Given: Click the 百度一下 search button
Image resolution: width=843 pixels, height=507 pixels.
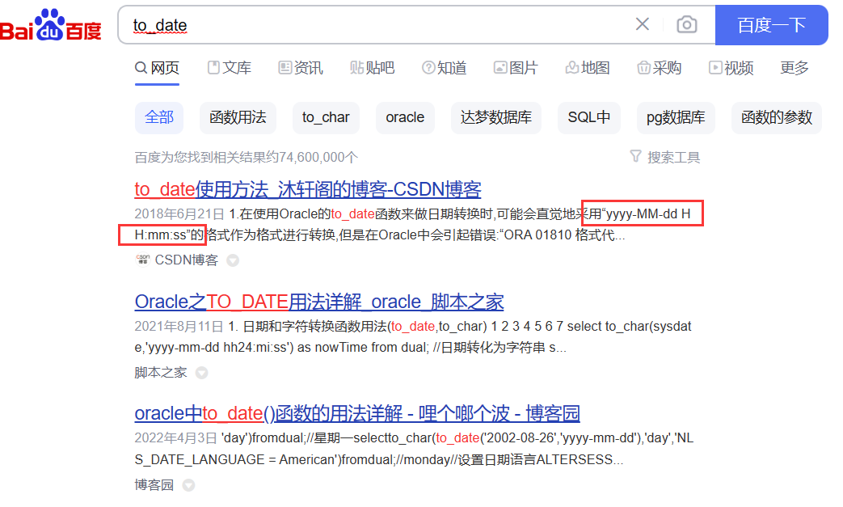Looking at the screenshot, I should [x=772, y=25].
